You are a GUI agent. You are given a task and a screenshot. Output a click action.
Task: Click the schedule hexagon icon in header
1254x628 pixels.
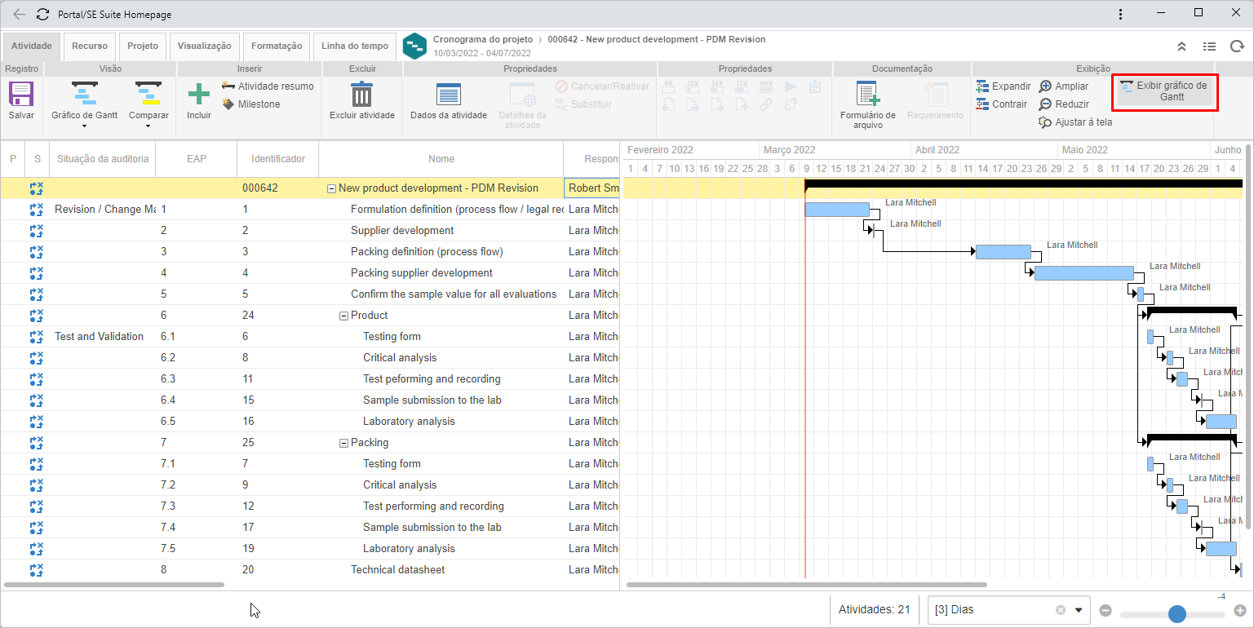pyautogui.click(x=414, y=46)
